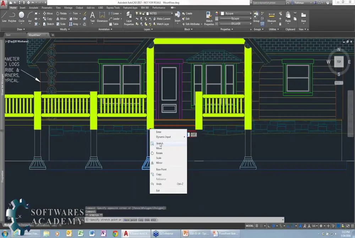
Task: Toggle group selection on/off in Groups panel
Action: pos(262,24)
